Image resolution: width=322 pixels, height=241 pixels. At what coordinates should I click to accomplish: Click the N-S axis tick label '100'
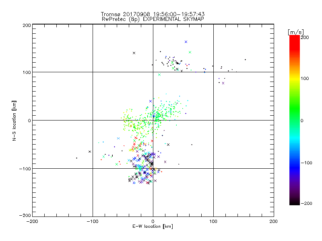27,72
